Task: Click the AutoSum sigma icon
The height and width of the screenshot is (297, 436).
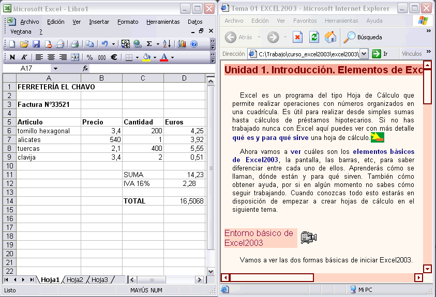Action: pos(149,44)
